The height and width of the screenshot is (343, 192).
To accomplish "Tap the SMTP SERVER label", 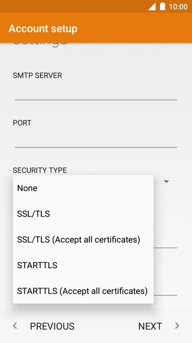I will 37,75.
